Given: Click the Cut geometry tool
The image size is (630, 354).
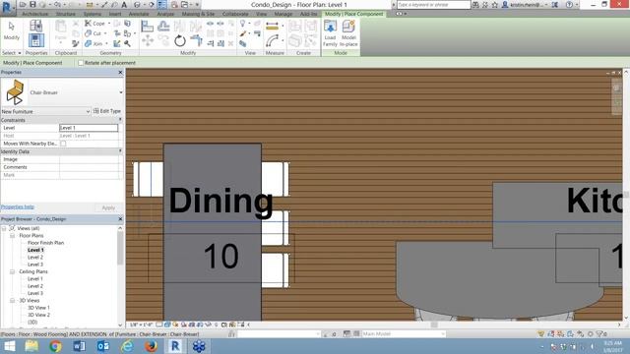Looking at the screenshot, I should 94,33.
